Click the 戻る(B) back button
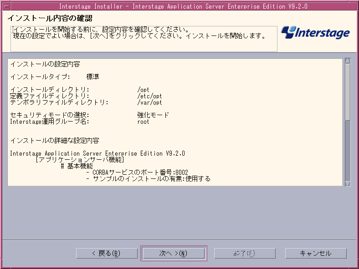This screenshot has height=269, width=359. pos(107,253)
